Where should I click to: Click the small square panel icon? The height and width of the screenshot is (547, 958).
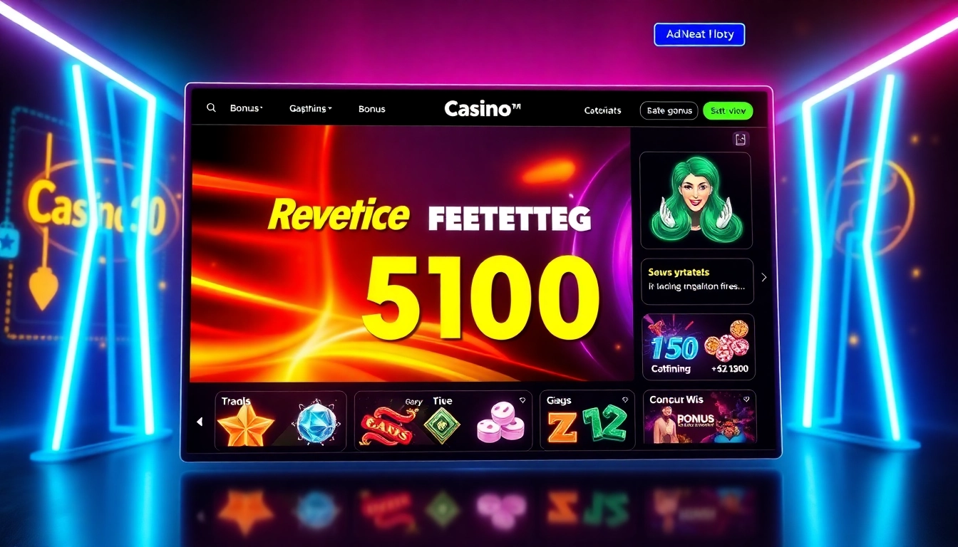(x=741, y=139)
